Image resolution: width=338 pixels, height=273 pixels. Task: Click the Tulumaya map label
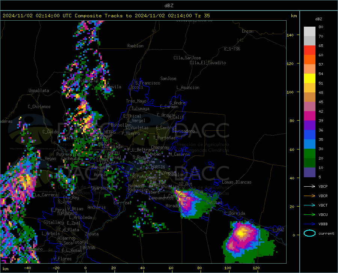pyautogui.click(x=140, y=109)
